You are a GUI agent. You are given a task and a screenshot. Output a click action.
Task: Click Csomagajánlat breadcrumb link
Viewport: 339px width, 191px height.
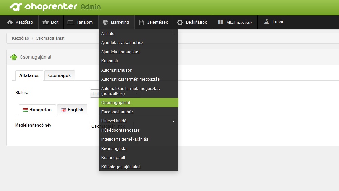(50, 38)
